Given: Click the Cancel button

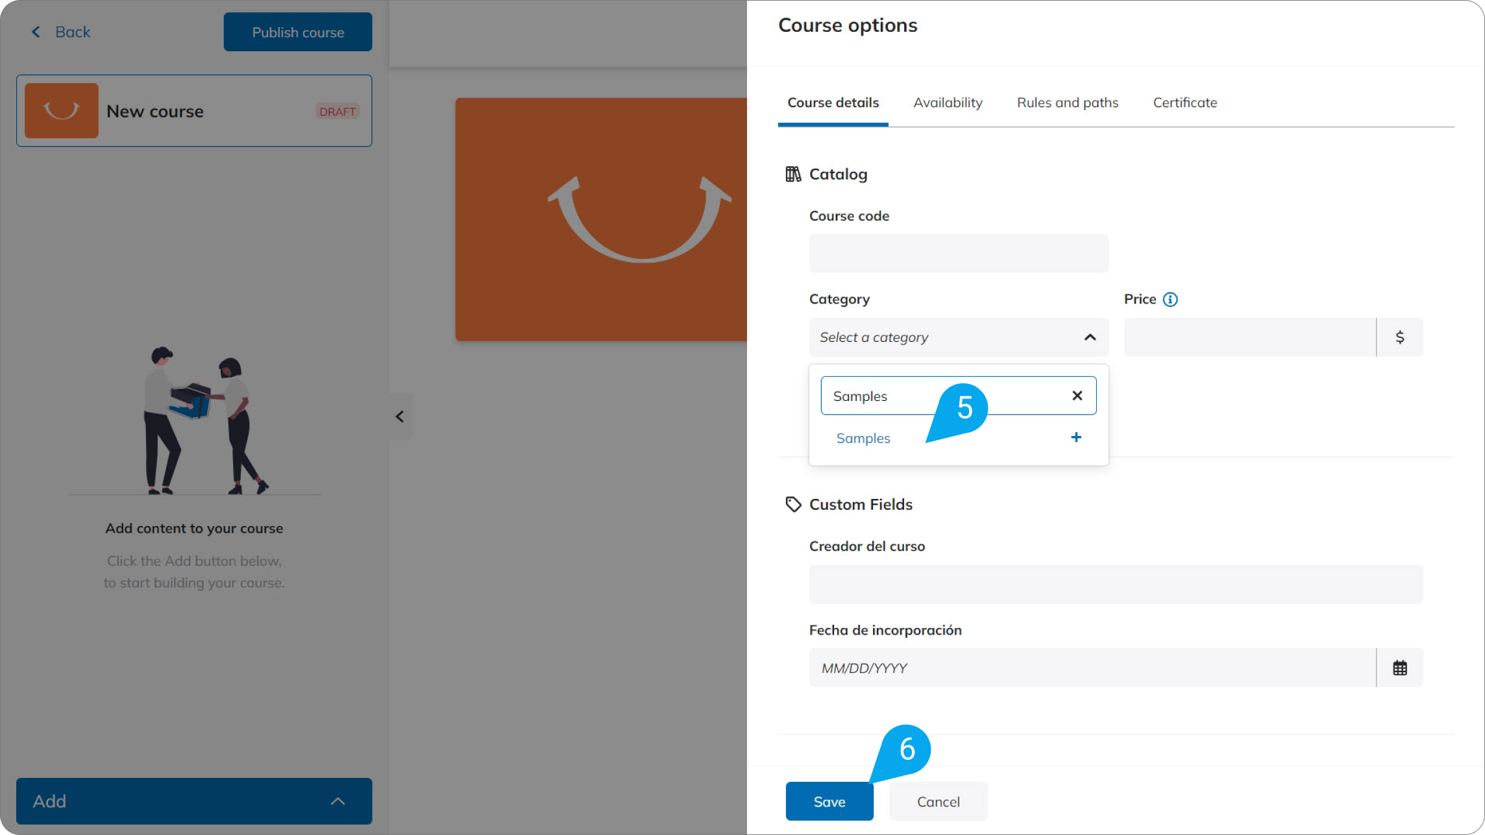Looking at the screenshot, I should click(938, 802).
